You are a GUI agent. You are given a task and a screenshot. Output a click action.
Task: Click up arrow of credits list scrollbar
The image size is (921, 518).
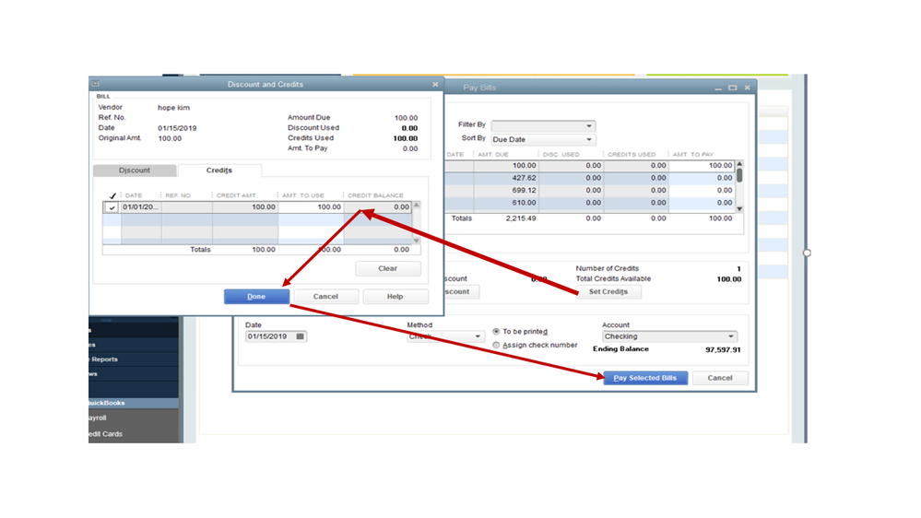pos(417,205)
